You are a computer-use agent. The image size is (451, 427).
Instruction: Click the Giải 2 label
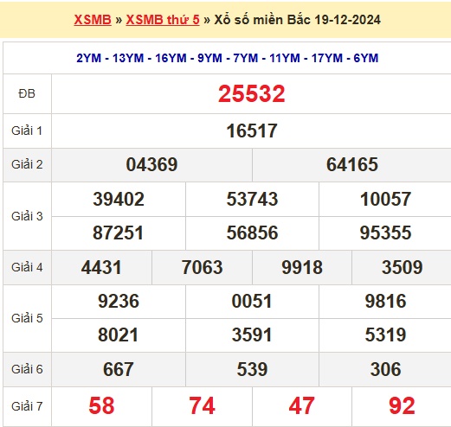[x=27, y=164]
